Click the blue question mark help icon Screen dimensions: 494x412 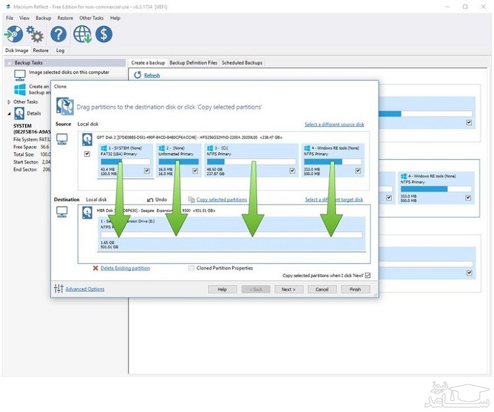click(x=59, y=34)
